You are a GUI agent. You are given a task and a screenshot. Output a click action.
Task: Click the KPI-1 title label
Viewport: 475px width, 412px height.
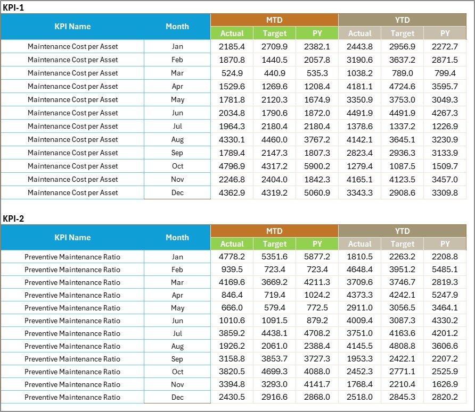click(13, 7)
